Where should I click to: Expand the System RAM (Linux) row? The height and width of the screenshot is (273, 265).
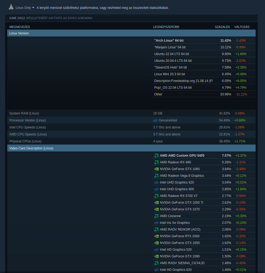pyautogui.click(x=131, y=113)
